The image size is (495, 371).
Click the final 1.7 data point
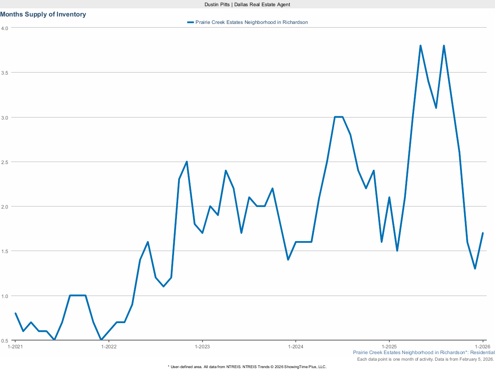coord(482,234)
